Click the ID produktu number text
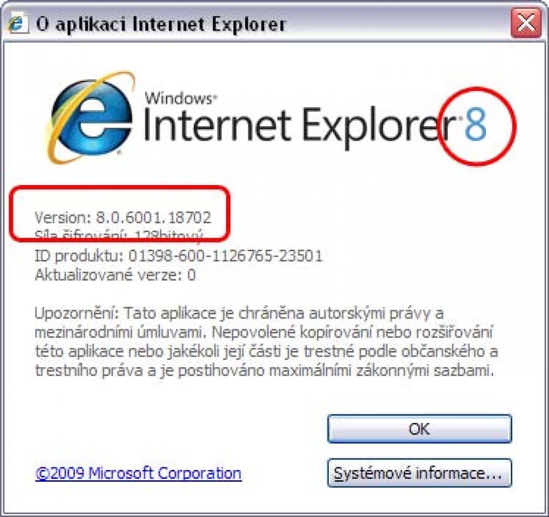This screenshot has width=549, height=517. (x=225, y=256)
